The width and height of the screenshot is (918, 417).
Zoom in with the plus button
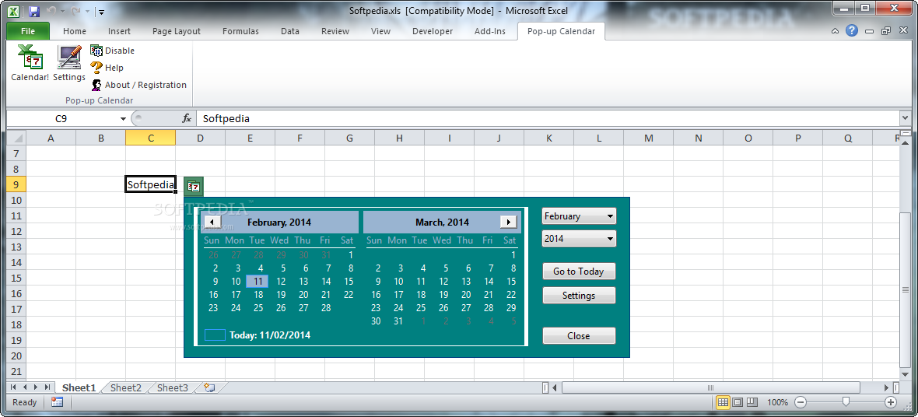click(891, 402)
